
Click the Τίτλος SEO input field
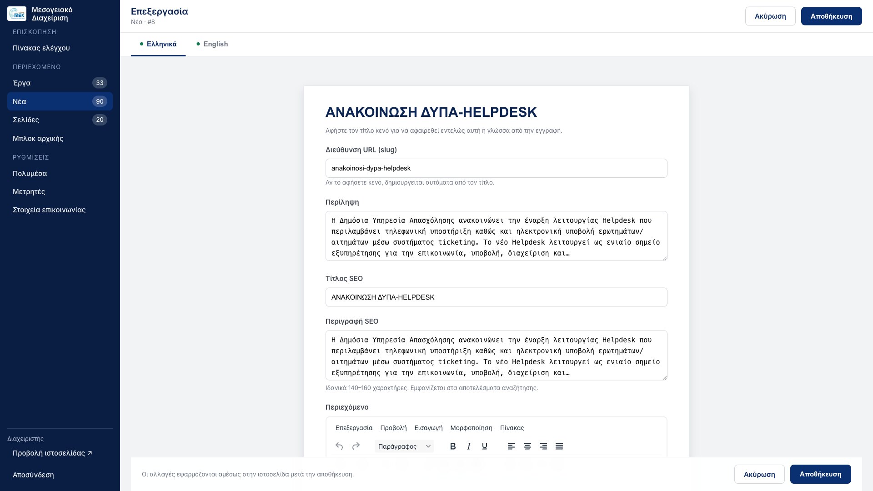(x=497, y=297)
